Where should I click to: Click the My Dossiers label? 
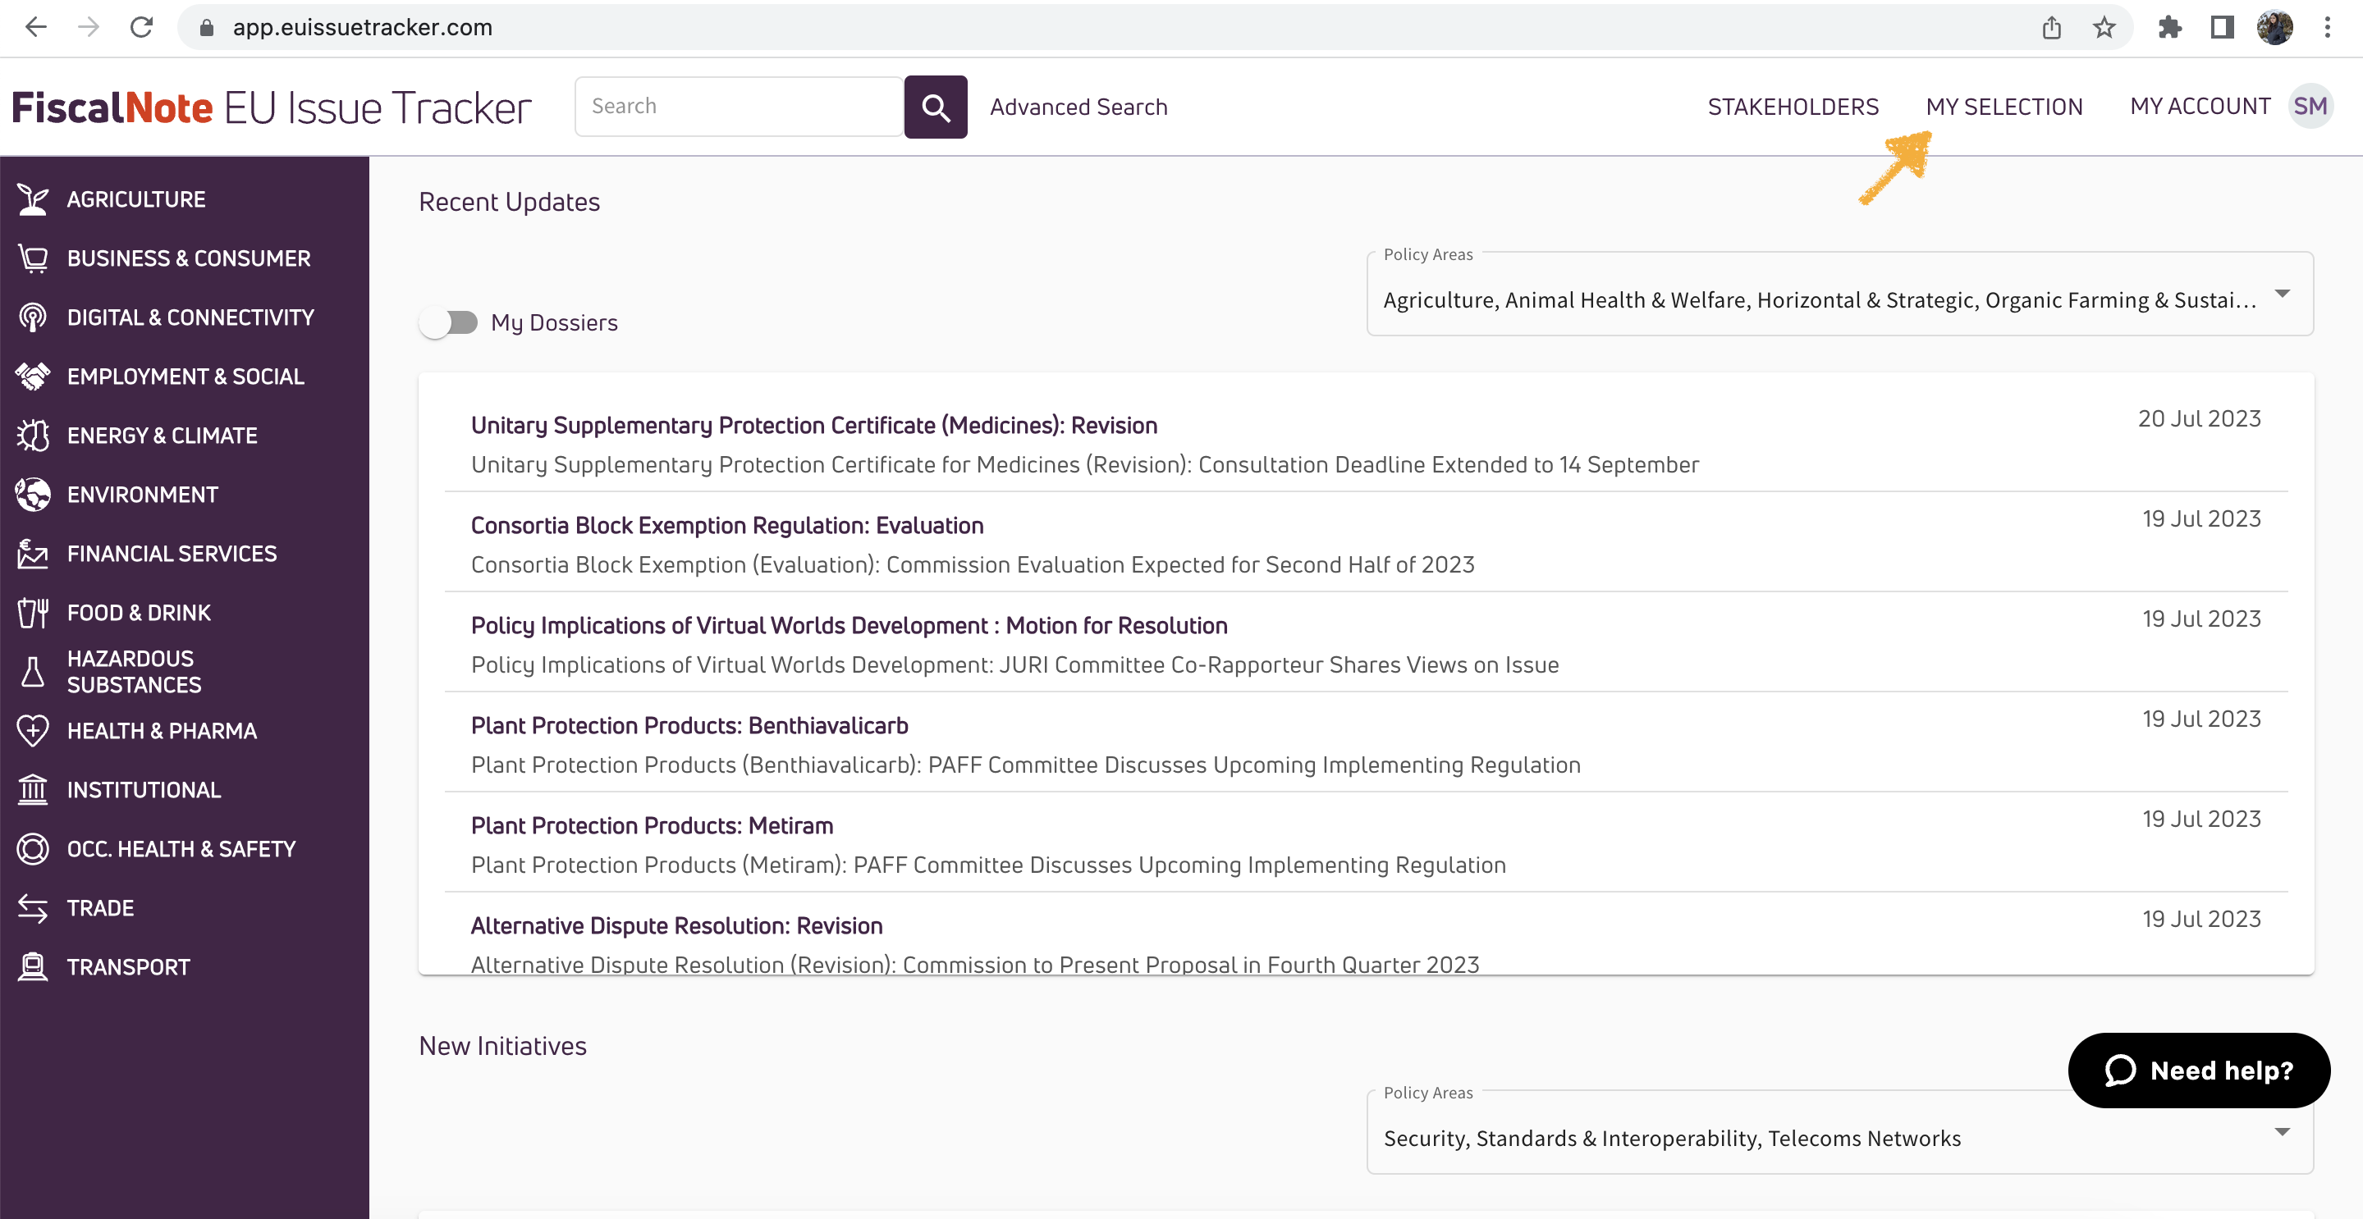coord(554,322)
